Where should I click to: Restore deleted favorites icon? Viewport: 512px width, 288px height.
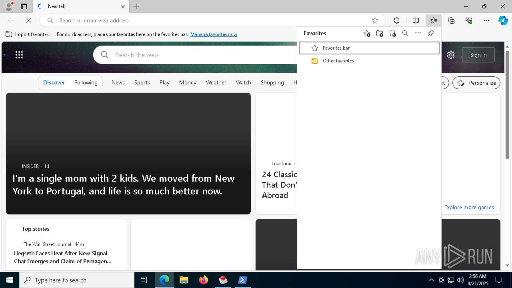click(x=392, y=34)
